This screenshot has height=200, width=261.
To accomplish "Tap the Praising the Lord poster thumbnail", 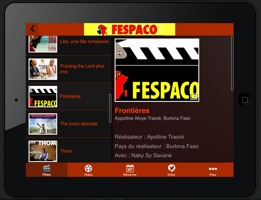I will coord(43,69).
